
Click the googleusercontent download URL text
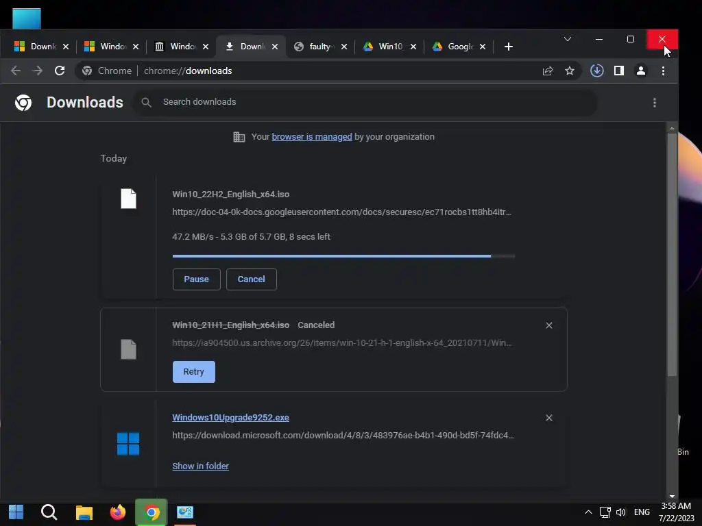341,212
